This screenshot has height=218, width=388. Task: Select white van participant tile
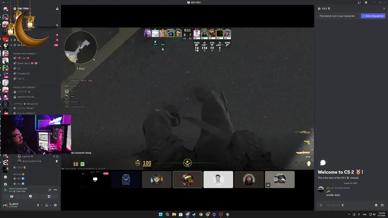point(280,180)
